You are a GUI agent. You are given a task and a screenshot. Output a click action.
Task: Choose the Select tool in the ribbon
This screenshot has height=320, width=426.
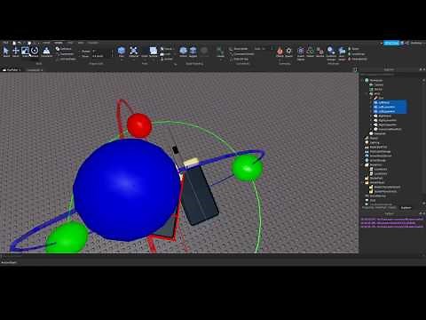click(6, 52)
